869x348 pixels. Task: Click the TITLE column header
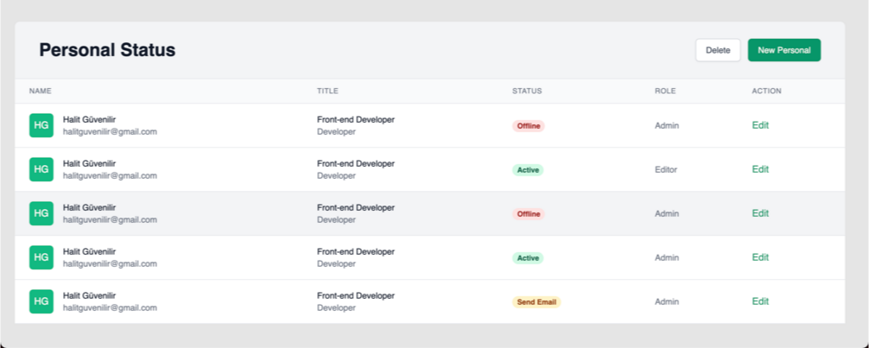coord(327,91)
